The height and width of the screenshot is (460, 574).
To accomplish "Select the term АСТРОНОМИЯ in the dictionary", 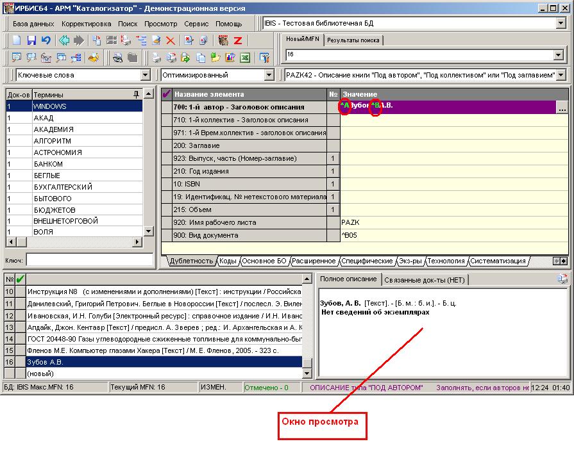I will coord(74,152).
